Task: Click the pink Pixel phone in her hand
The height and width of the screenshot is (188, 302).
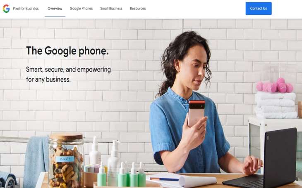Action: [196, 113]
